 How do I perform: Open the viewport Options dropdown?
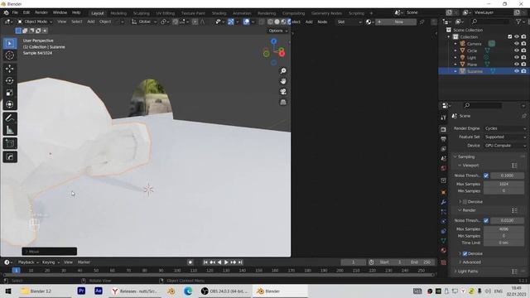point(278,31)
